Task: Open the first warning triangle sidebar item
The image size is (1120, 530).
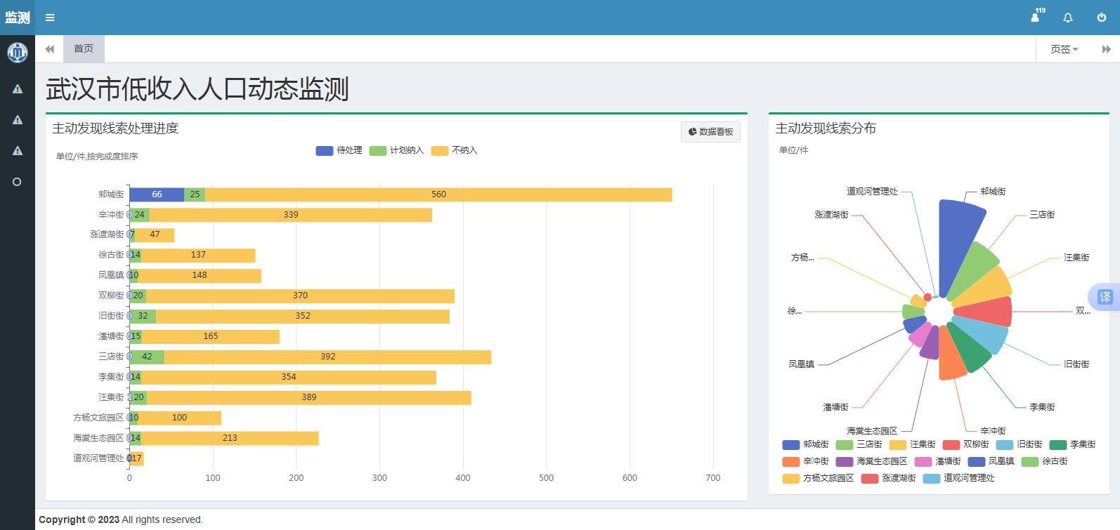Action: (18, 89)
